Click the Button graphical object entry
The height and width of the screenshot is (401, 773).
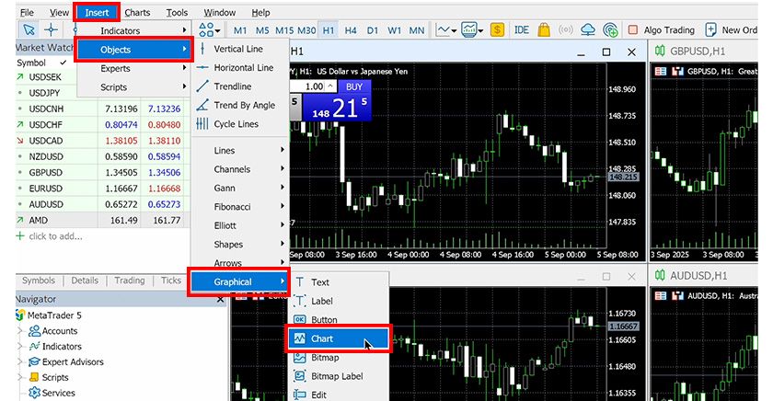pyautogui.click(x=324, y=320)
